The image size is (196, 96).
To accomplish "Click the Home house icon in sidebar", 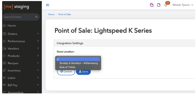I will tap(4, 26).
